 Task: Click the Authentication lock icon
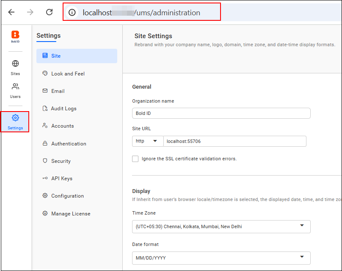pos(45,143)
